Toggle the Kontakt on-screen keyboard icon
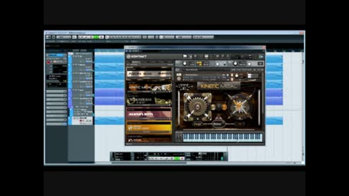 tap(206, 57)
